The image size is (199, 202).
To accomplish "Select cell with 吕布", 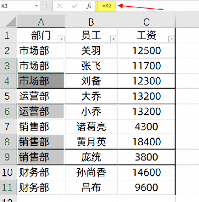I will pos(91,187).
